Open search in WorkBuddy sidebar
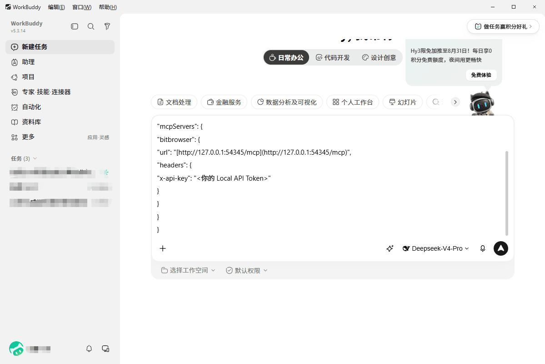This screenshot has height=364, width=545. (91, 26)
